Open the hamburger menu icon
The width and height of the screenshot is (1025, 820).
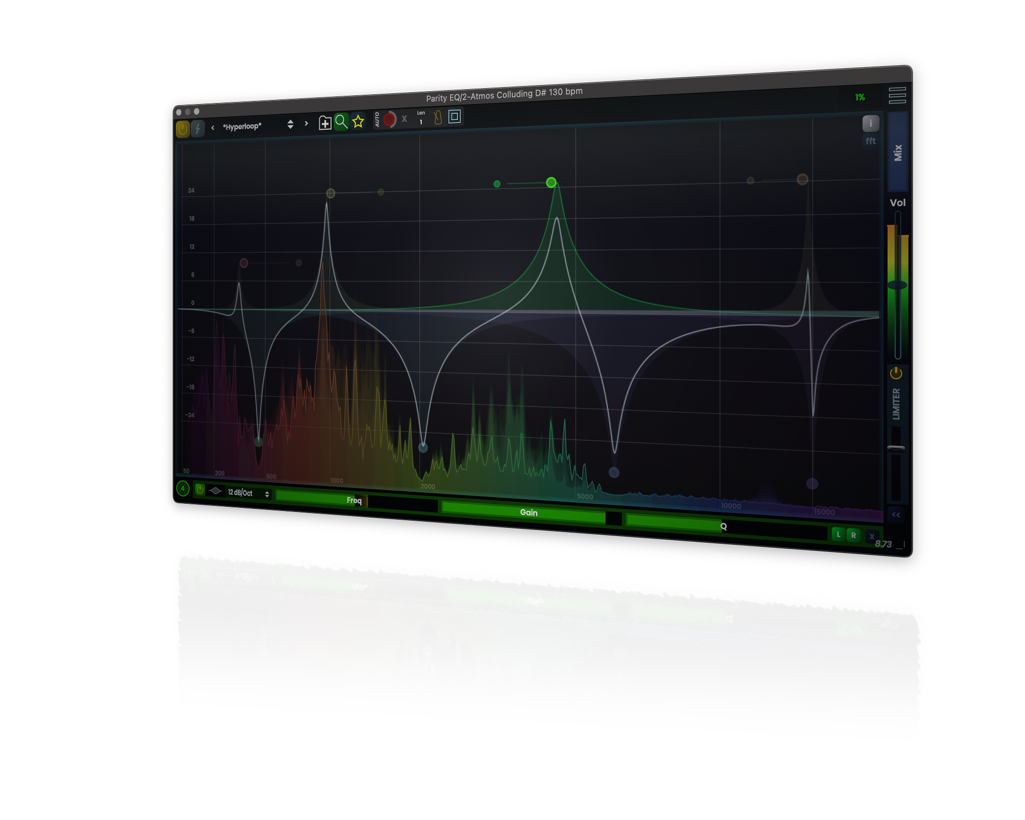pyautogui.click(x=897, y=95)
